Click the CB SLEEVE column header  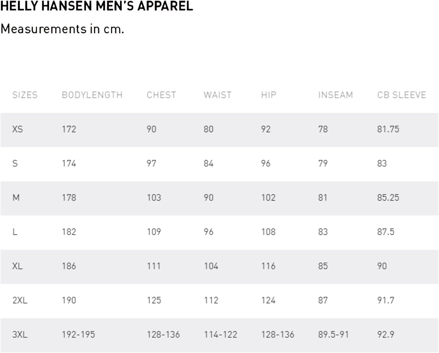(x=402, y=95)
